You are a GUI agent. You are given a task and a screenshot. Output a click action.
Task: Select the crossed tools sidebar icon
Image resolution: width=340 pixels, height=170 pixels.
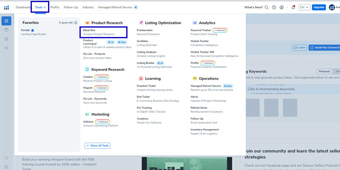pos(6,39)
